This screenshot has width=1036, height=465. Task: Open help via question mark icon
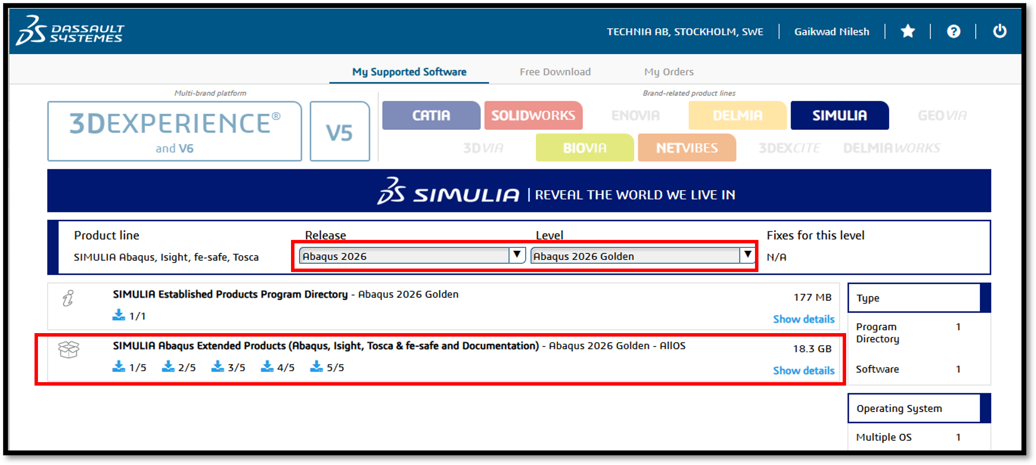coord(953,31)
